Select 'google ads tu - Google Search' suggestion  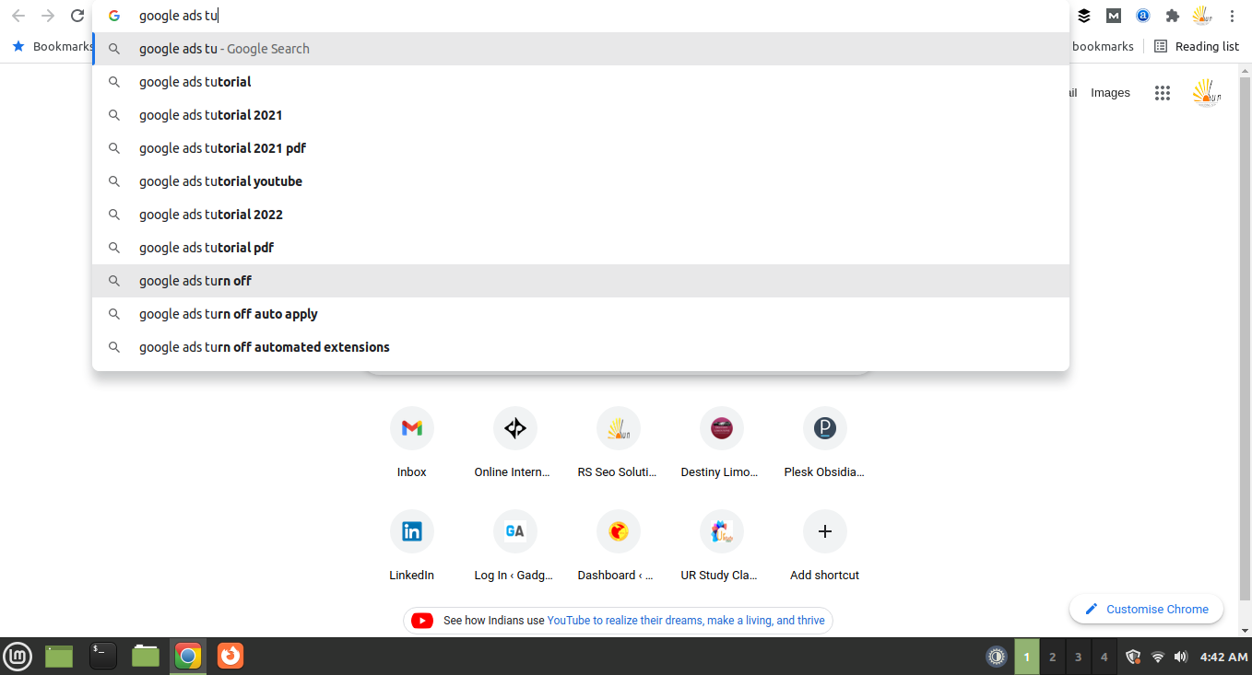point(581,49)
